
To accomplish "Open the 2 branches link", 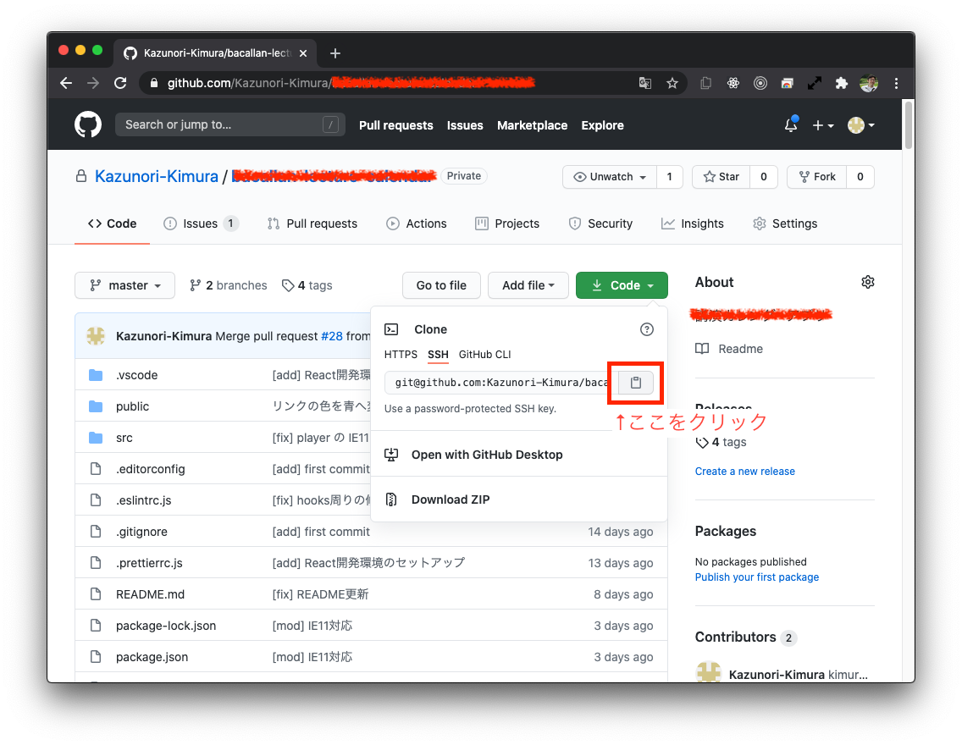I will (229, 285).
